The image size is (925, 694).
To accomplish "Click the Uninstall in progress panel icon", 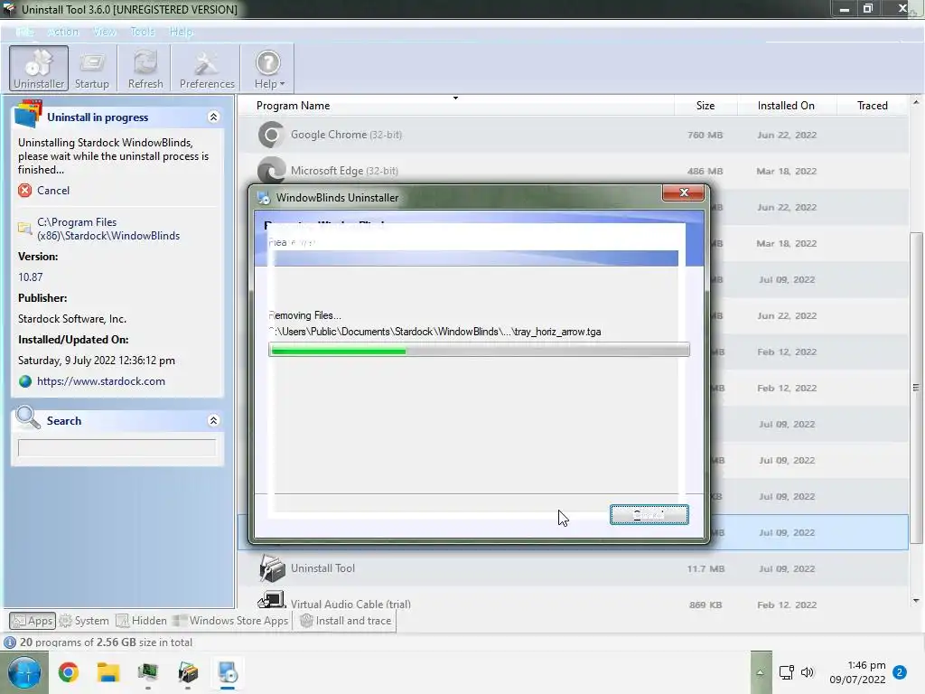I will 28,114.
